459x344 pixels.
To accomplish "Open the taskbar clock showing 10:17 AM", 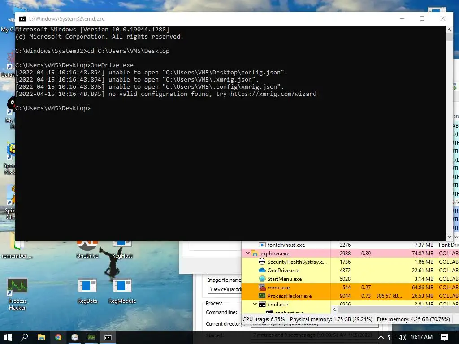I will click(421, 337).
